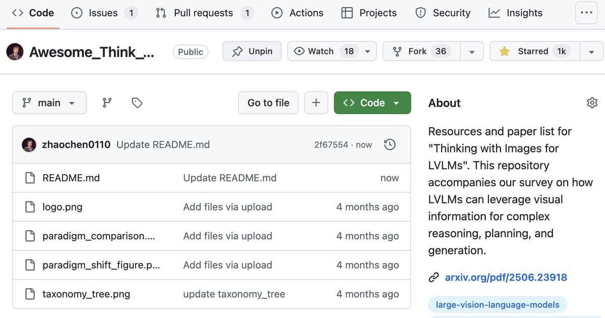Open the star lists dropdown arrow

pos(591,51)
